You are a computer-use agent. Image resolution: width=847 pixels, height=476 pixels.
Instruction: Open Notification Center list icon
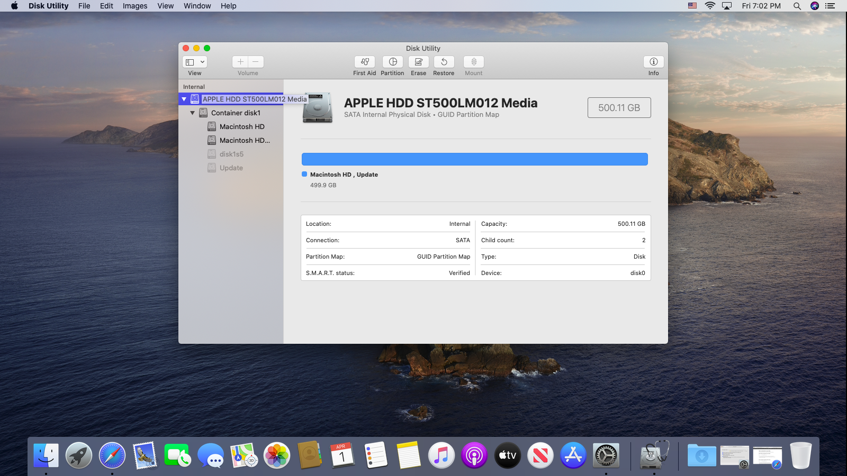[830, 6]
